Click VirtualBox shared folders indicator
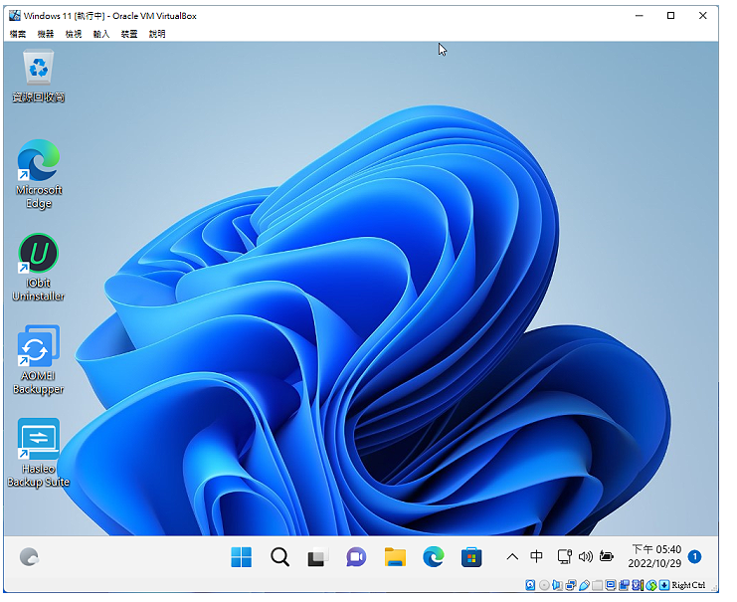The image size is (737, 602). (597, 585)
